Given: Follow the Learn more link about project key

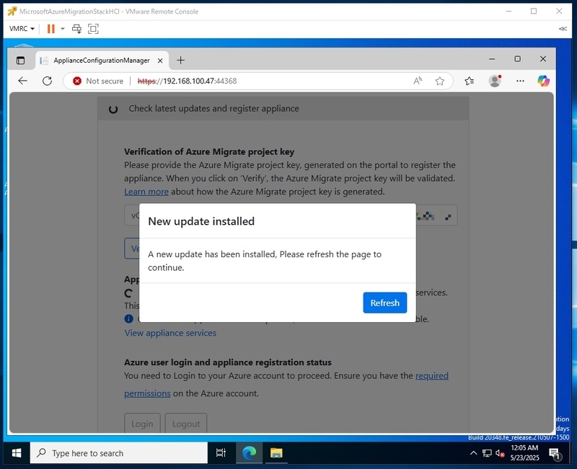Looking at the screenshot, I should tap(146, 192).
